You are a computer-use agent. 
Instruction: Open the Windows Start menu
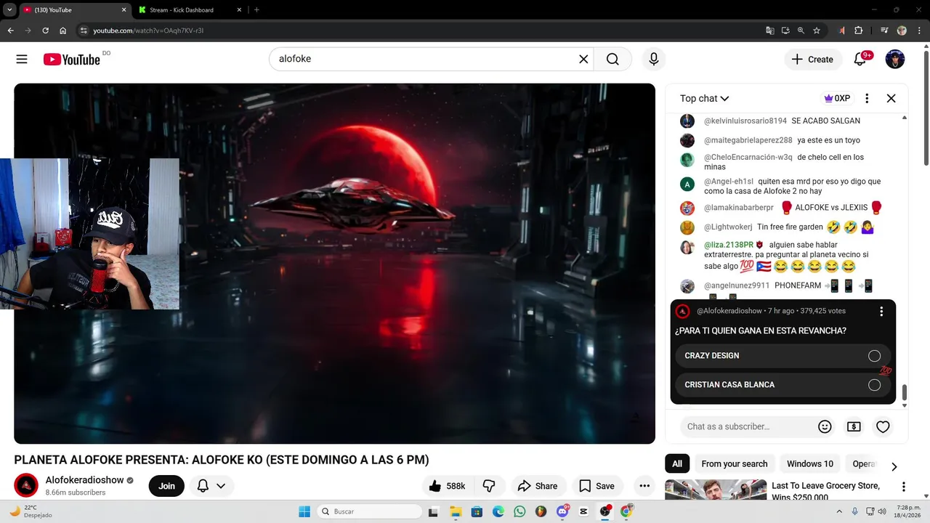(x=304, y=511)
